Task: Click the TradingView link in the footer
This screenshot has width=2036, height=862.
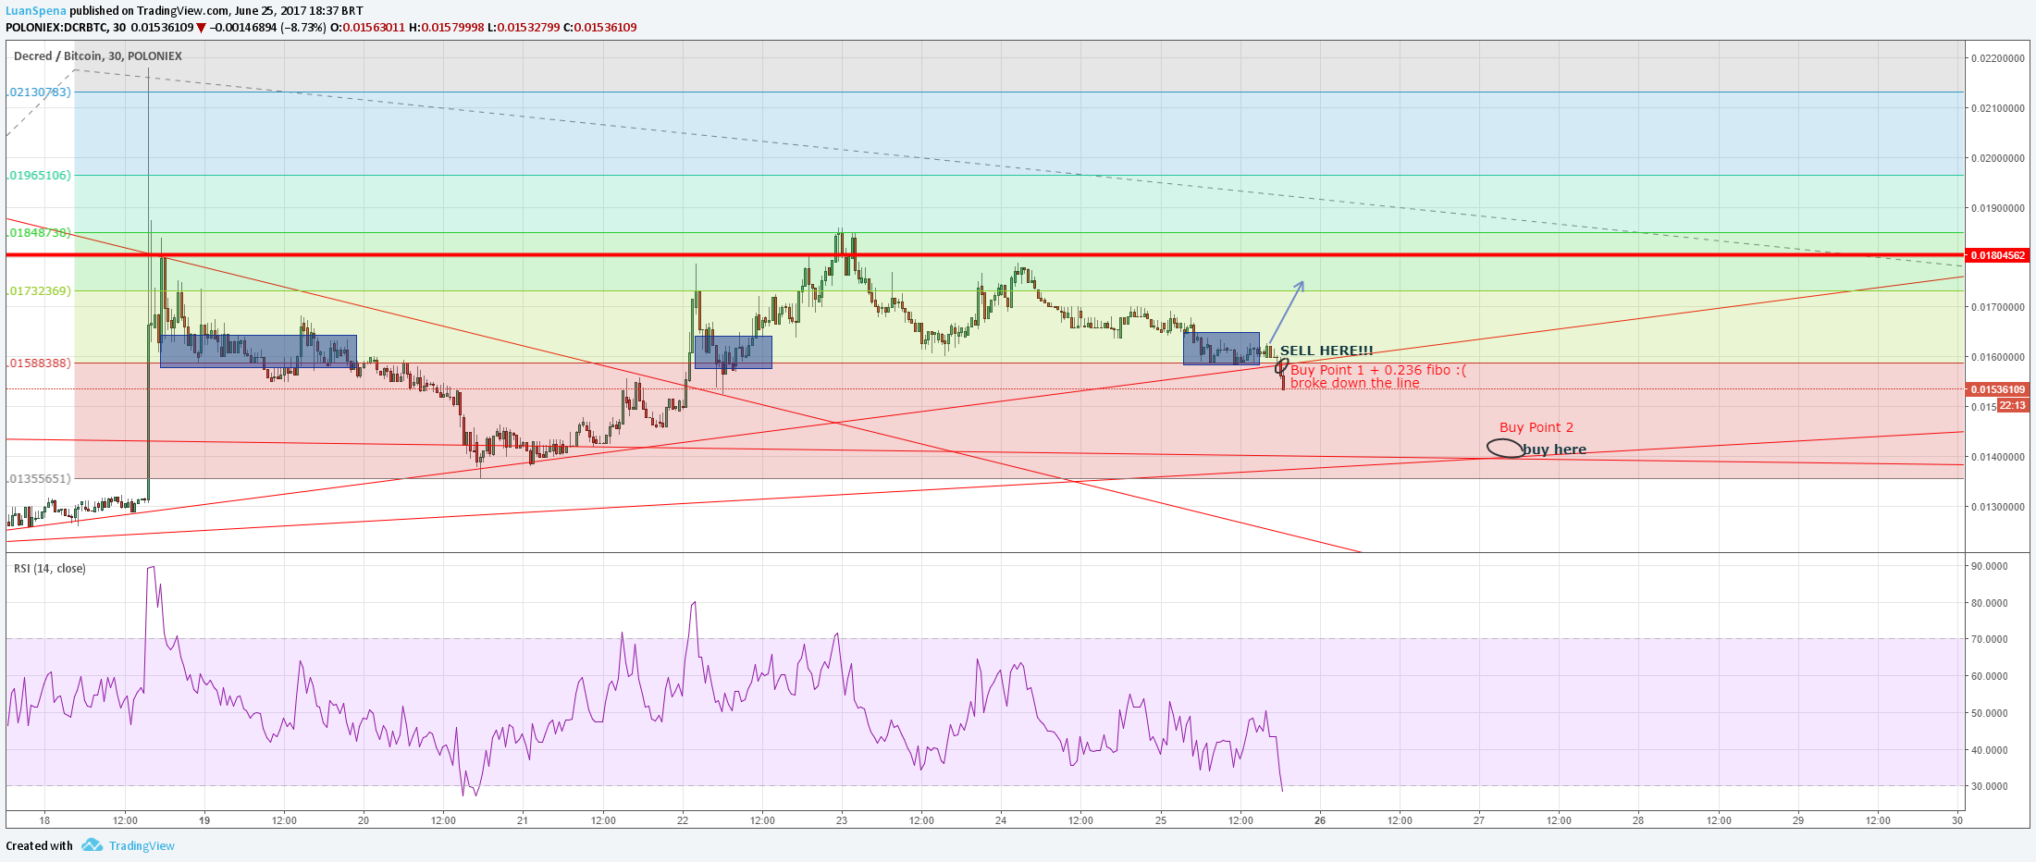Action: [142, 845]
